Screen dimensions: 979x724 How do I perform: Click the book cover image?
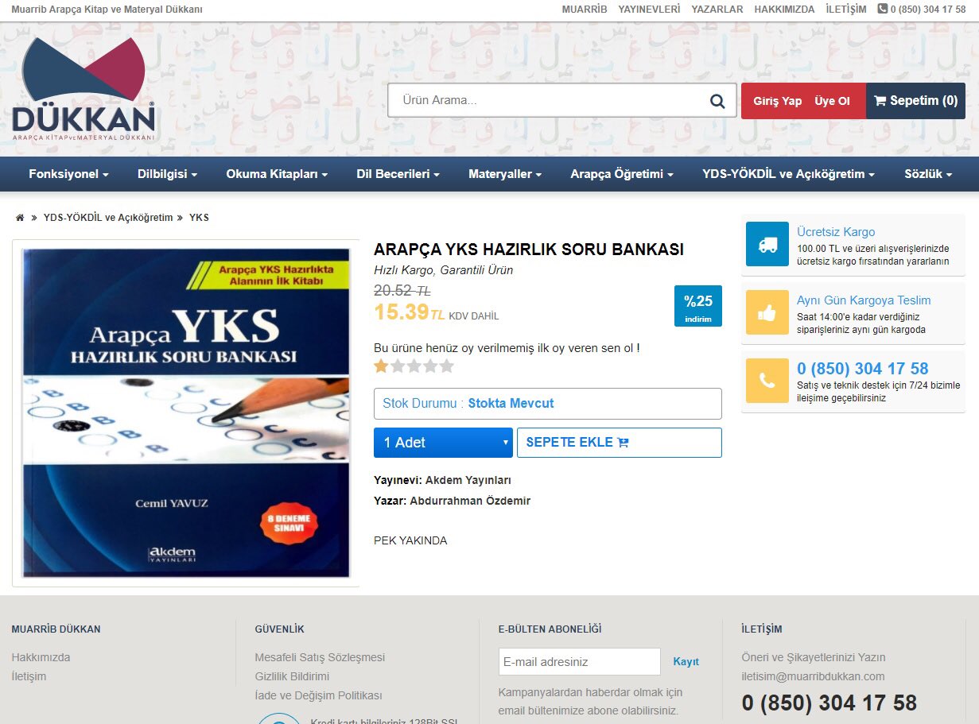[186, 412]
